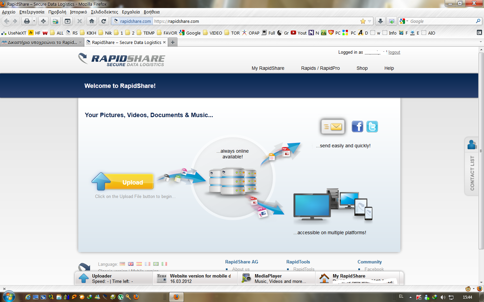Viewport: 484px width, 302px height.
Task: Open the MediaPlayer bottom bar item
Action: click(277, 279)
